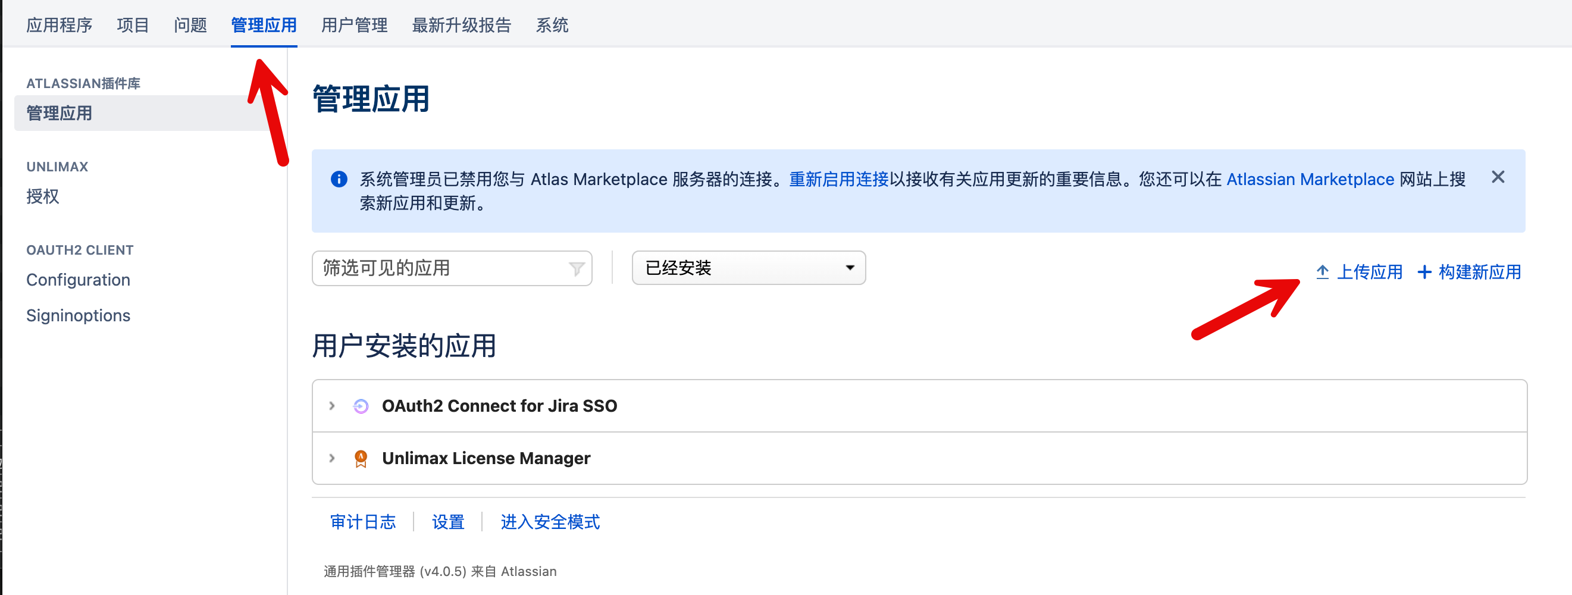Screen dimensions: 1572x595
Task: Click the plus icon for 构建新应用
Action: point(1424,271)
